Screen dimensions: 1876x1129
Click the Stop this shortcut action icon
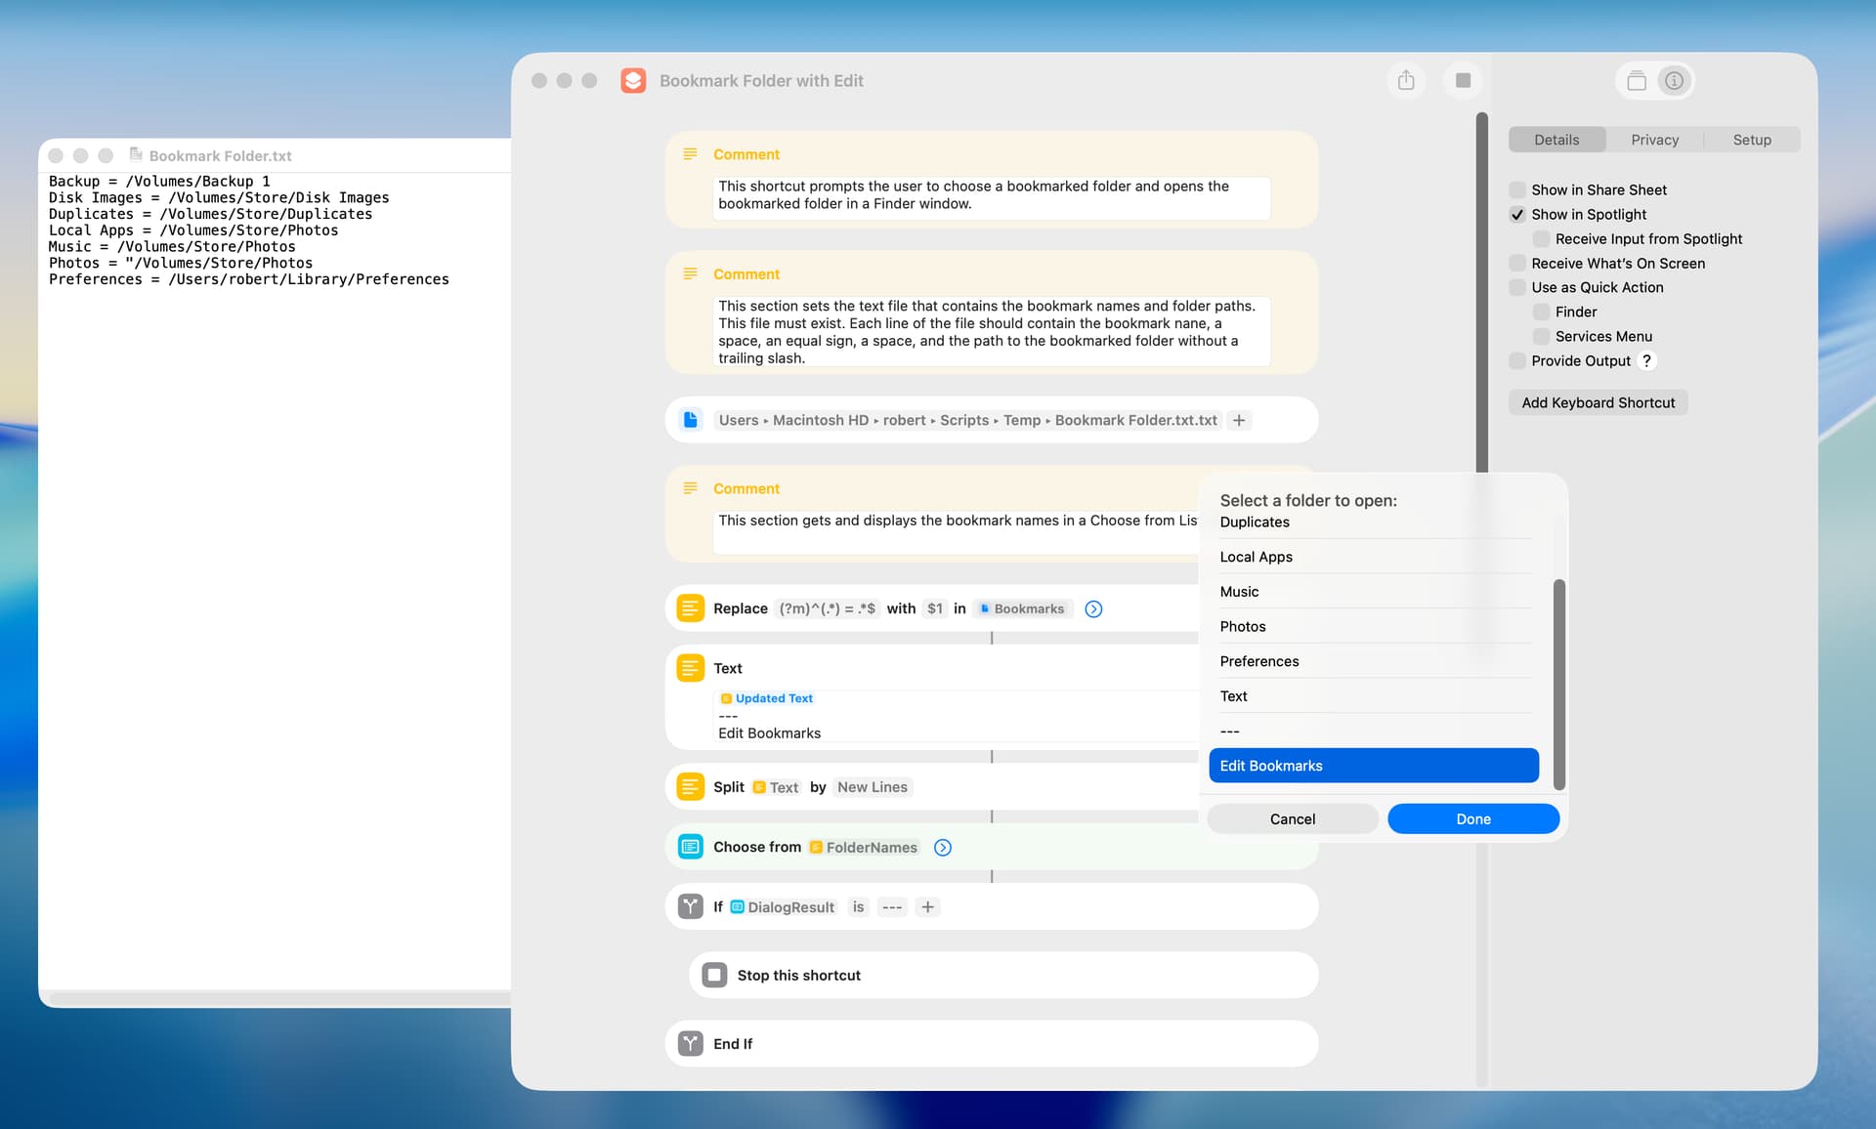[x=714, y=975]
